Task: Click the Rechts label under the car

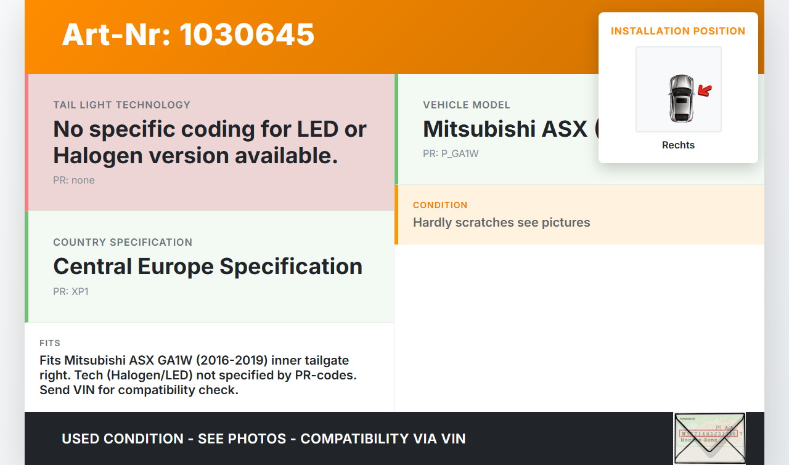Action: (x=678, y=145)
